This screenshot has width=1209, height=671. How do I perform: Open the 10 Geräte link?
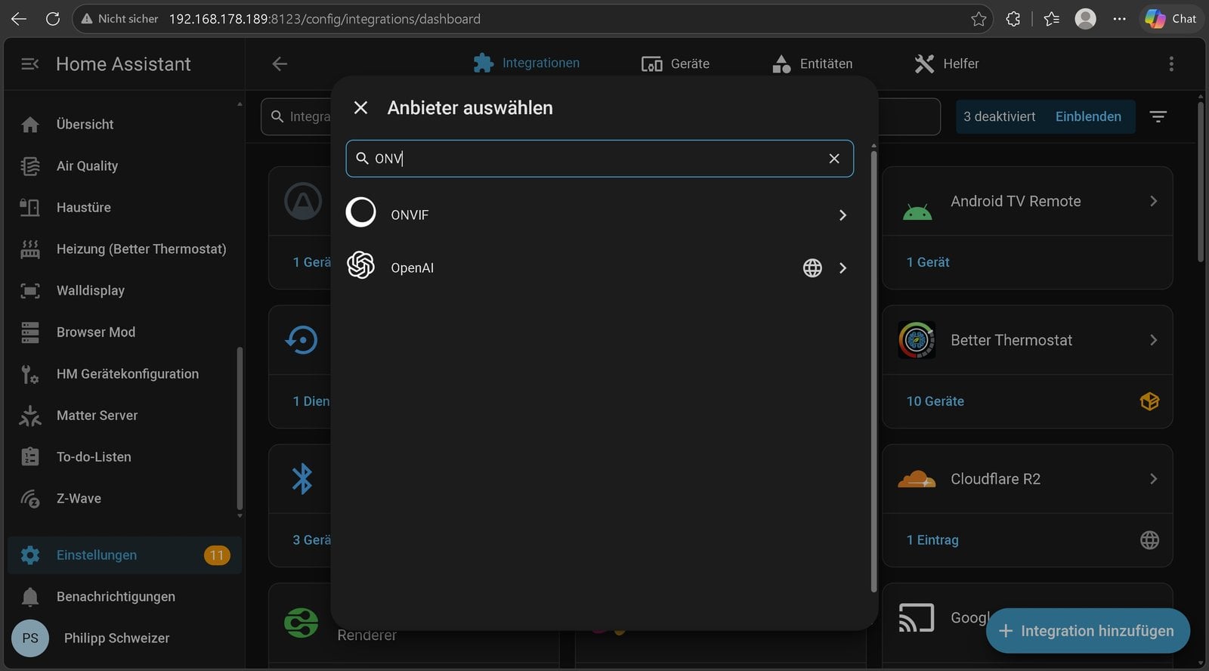(x=935, y=401)
